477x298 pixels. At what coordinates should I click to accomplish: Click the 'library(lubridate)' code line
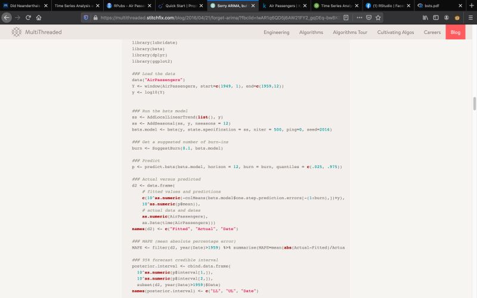tap(154, 42)
